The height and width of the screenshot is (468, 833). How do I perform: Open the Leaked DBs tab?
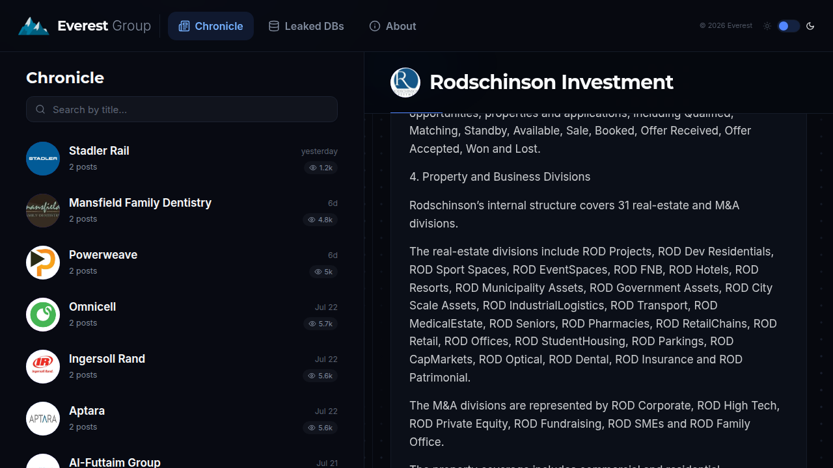307,26
